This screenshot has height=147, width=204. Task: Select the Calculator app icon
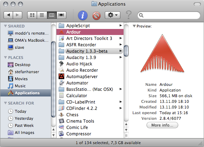tap(61, 95)
